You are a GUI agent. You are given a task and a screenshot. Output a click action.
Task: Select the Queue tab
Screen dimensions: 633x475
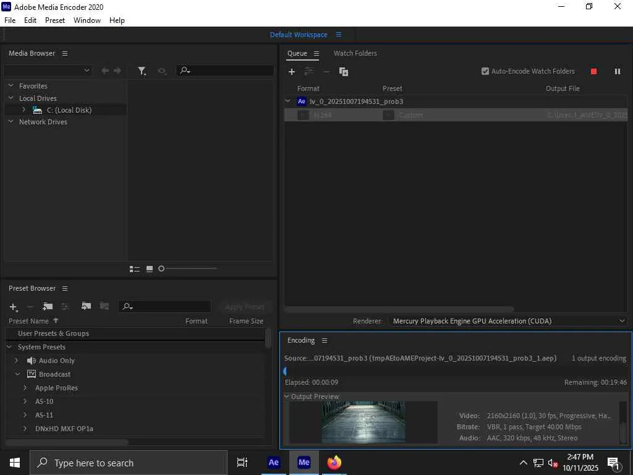coord(297,53)
